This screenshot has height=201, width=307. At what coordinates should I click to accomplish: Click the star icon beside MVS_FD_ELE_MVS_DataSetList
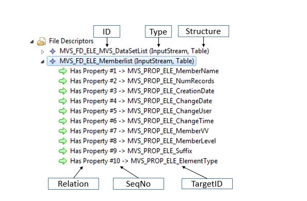[x=53, y=51]
